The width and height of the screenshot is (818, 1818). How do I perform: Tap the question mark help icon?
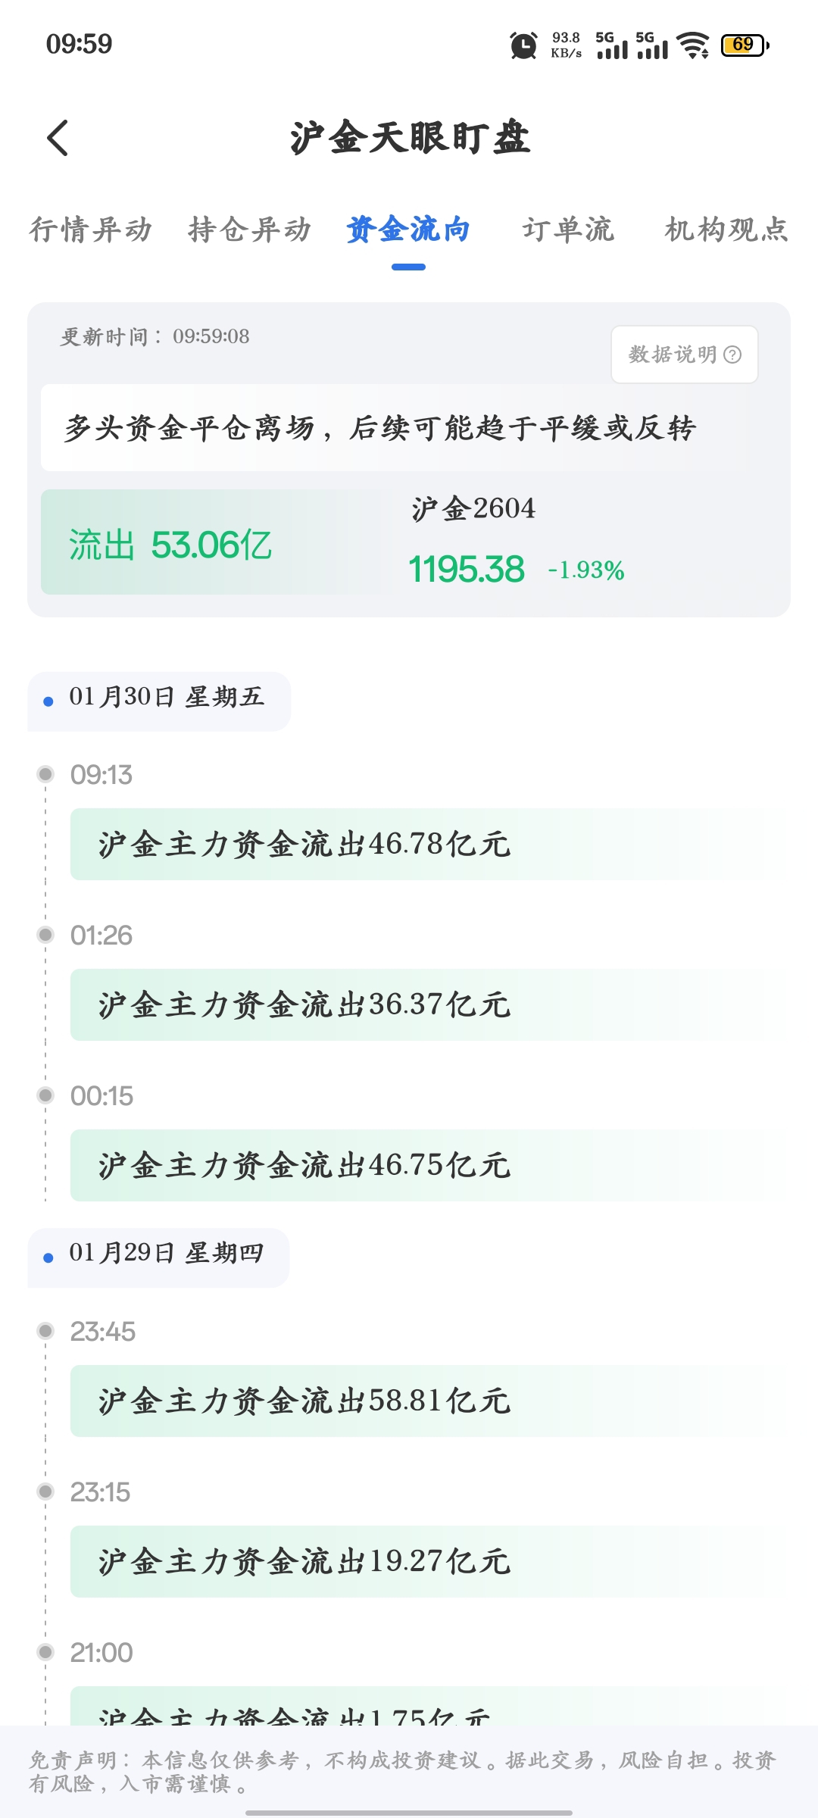(732, 355)
